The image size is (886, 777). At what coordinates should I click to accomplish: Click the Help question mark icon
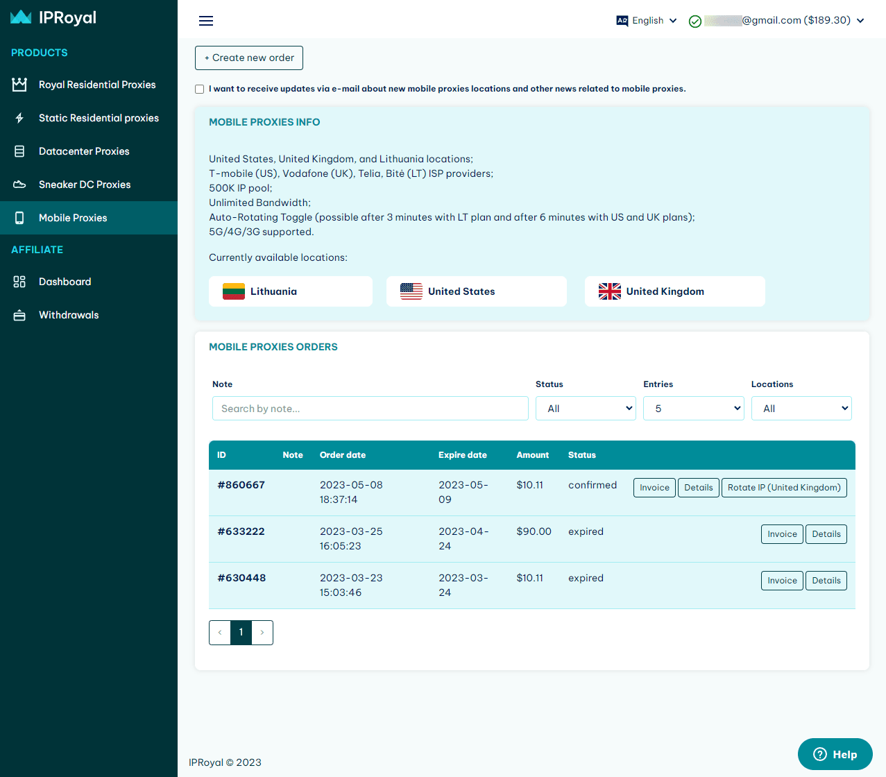click(820, 754)
